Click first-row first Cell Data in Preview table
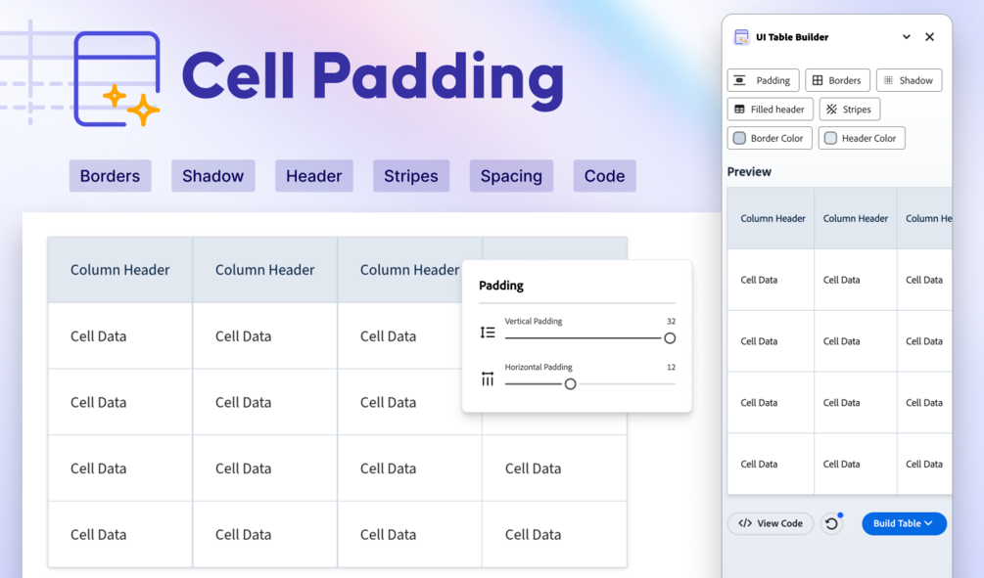The width and height of the screenshot is (984, 578). 759,280
